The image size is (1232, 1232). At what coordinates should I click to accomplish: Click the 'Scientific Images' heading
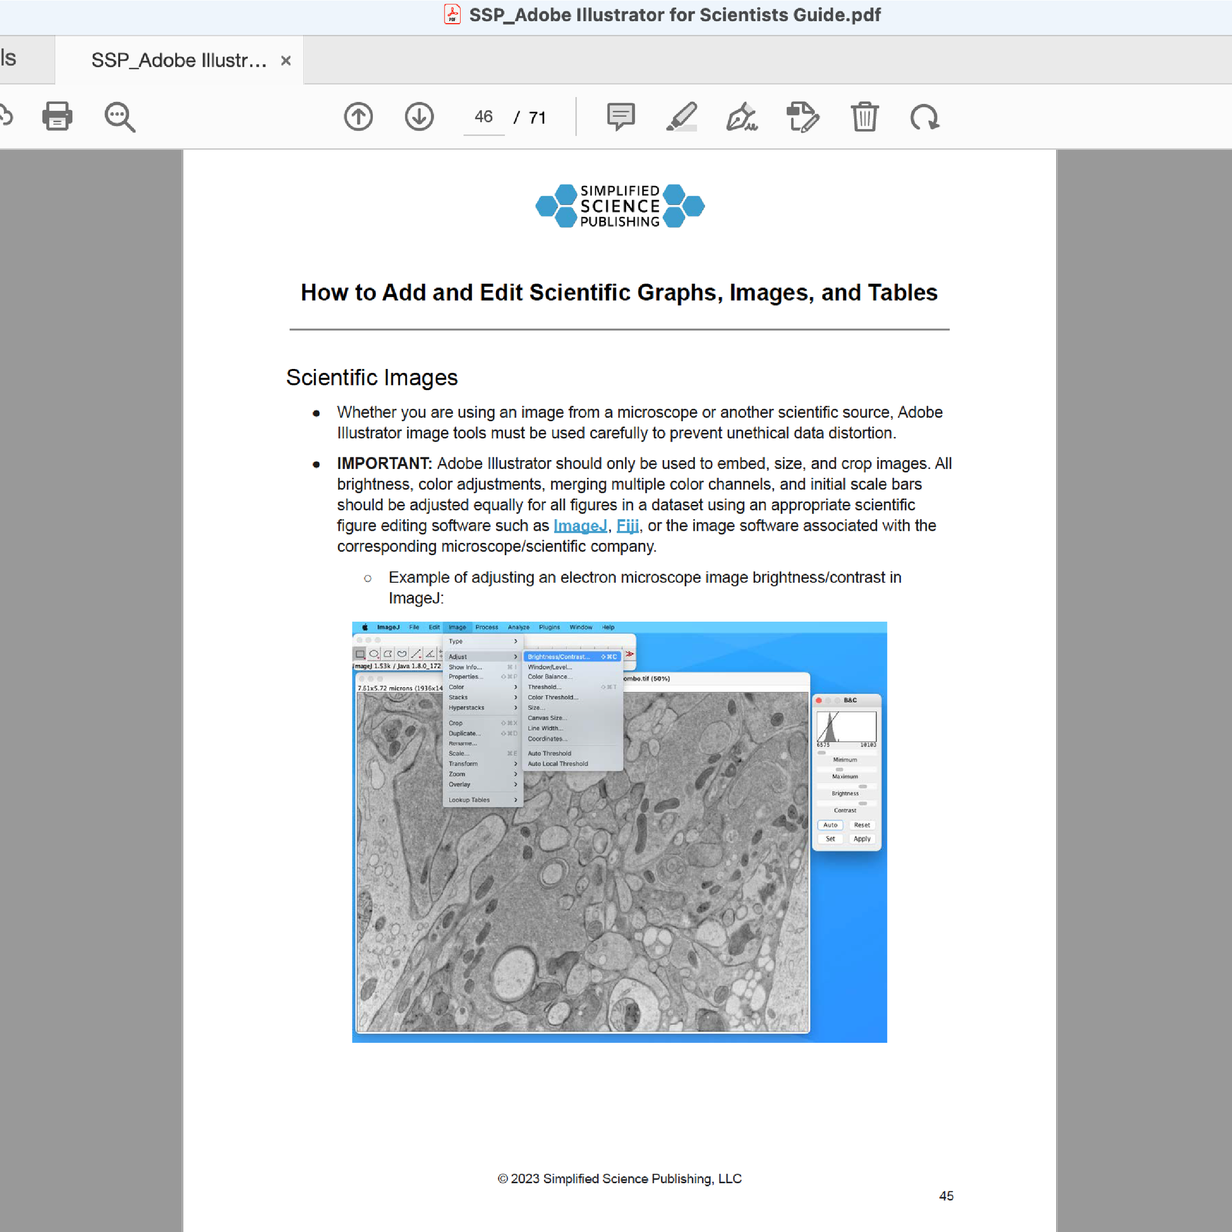click(x=372, y=377)
